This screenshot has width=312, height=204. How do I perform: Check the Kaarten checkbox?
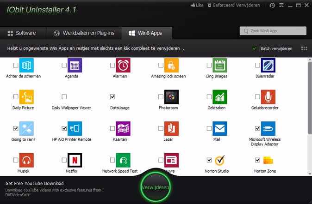coord(112,128)
